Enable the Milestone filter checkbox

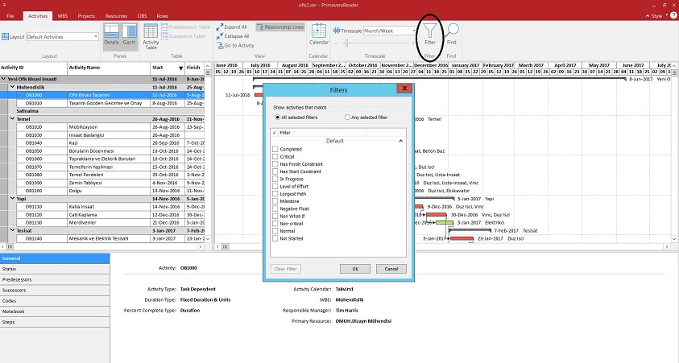point(275,202)
